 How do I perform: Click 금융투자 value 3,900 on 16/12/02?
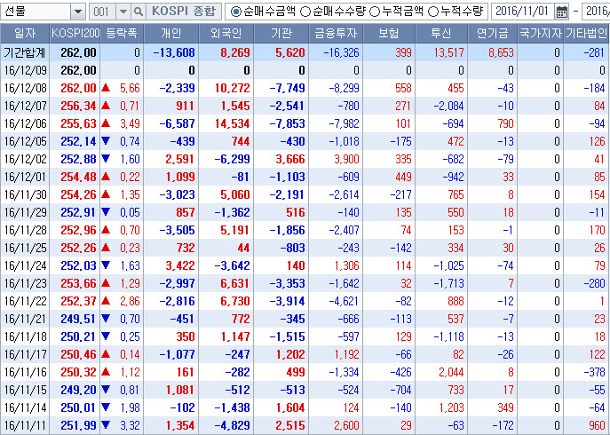click(347, 160)
